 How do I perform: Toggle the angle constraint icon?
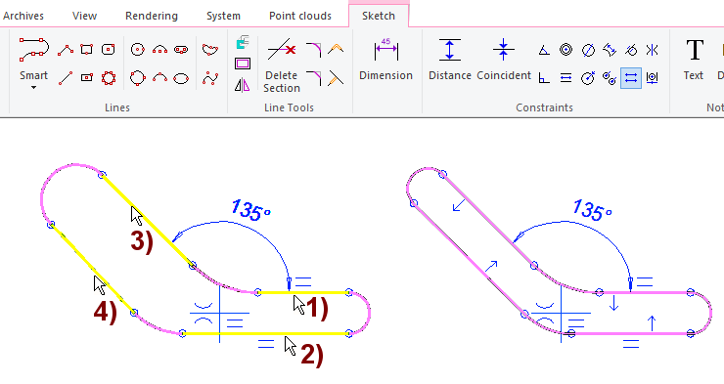click(x=544, y=50)
